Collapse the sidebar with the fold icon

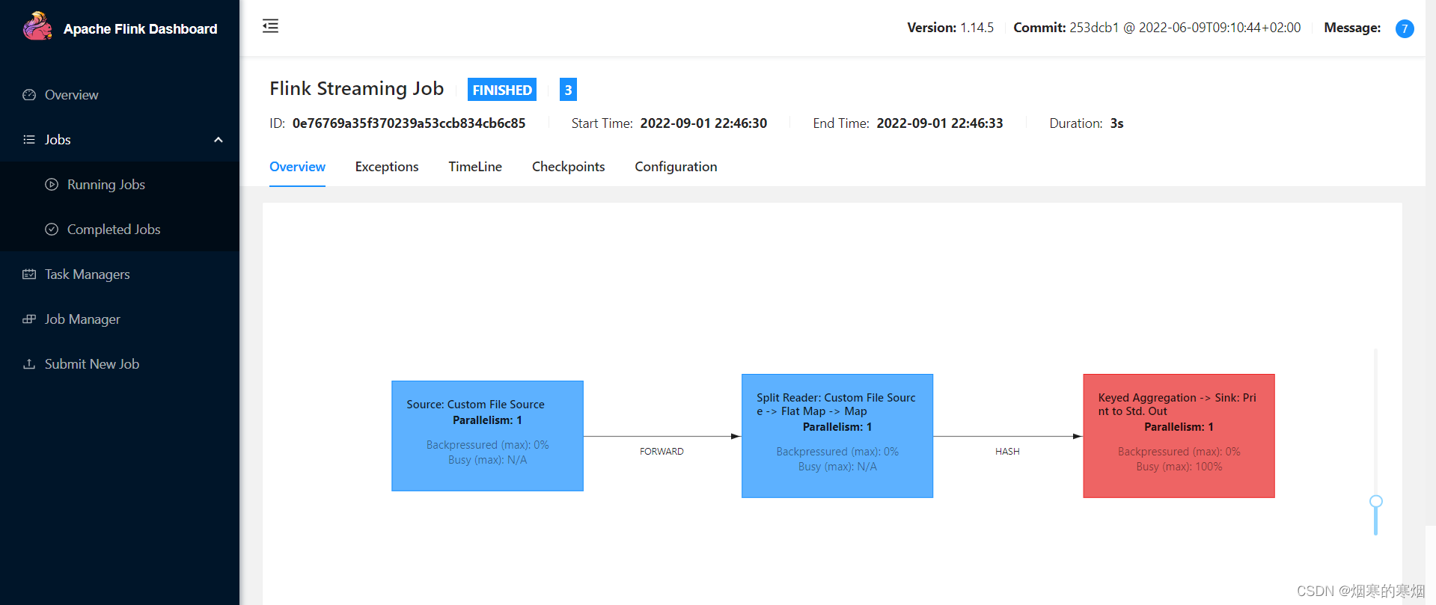(x=271, y=26)
